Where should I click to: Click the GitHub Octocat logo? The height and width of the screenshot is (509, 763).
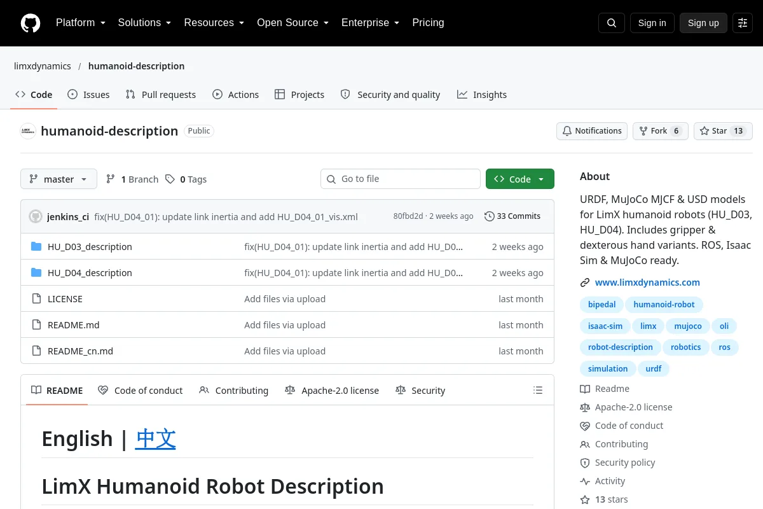pos(31,23)
